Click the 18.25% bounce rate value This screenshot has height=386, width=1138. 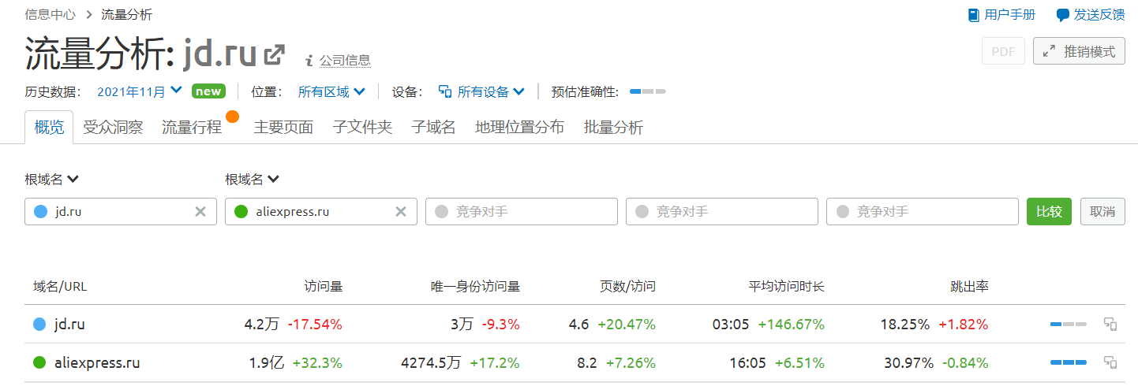tap(907, 324)
